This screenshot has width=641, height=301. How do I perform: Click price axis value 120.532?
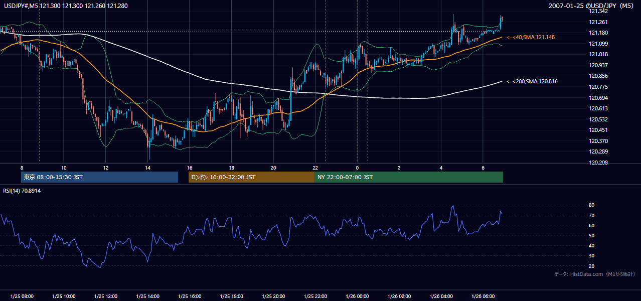[598, 119]
